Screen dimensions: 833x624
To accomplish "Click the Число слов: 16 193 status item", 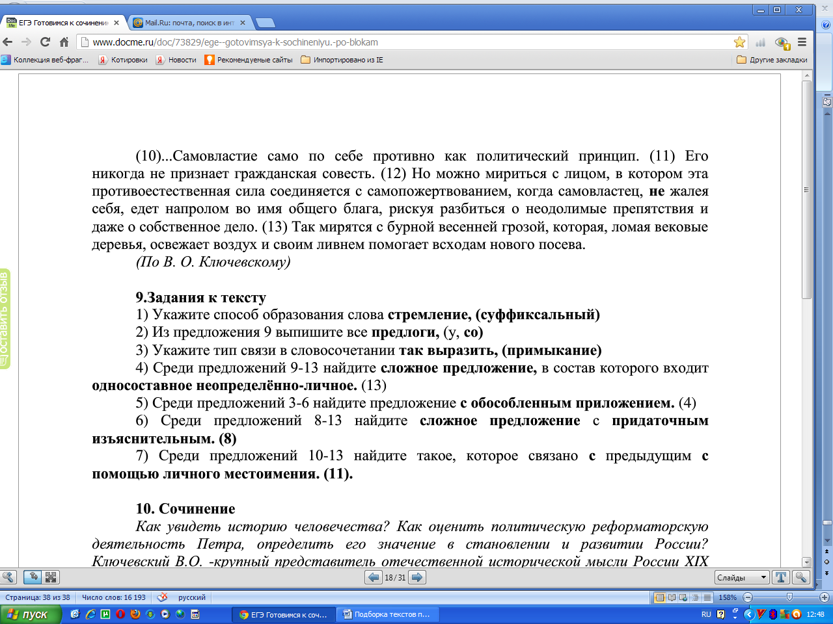I will coord(114,597).
